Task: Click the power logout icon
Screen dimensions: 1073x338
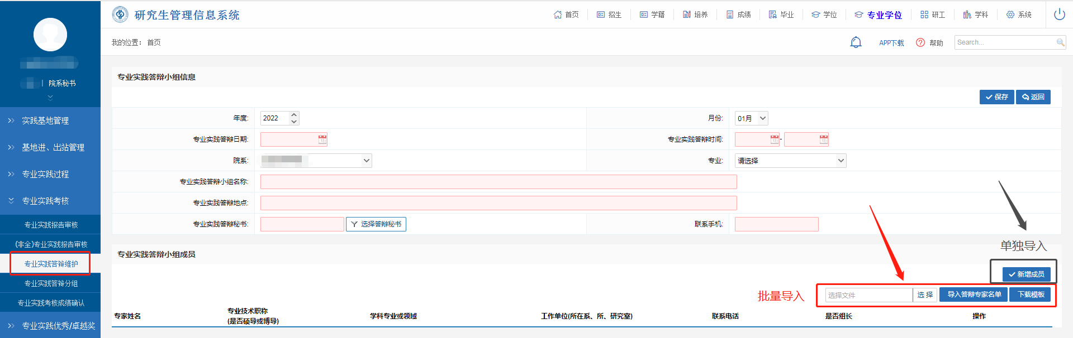Action: click(x=1059, y=15)
